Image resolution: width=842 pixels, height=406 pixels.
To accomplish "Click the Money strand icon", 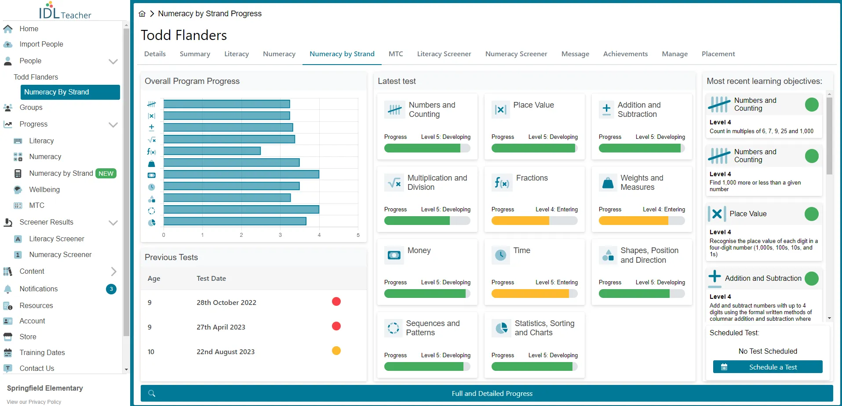I will point(394,255).
